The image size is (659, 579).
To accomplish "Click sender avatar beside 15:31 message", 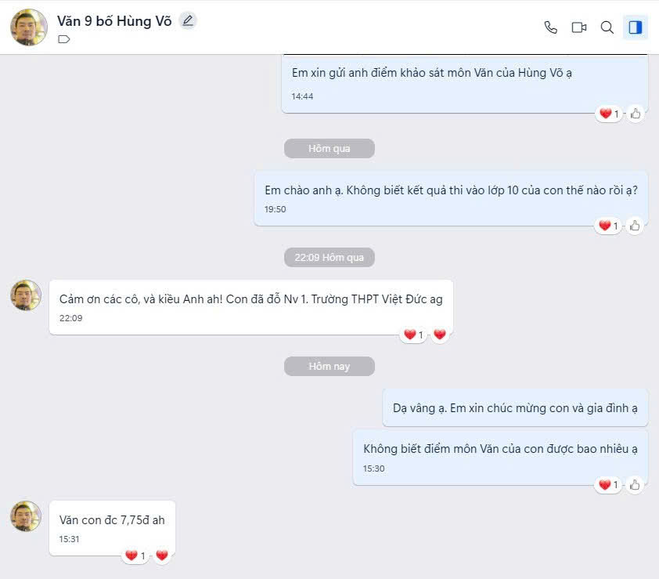I will pos(26,516).
